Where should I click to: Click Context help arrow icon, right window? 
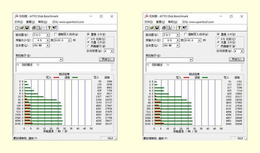click(184, 28)
